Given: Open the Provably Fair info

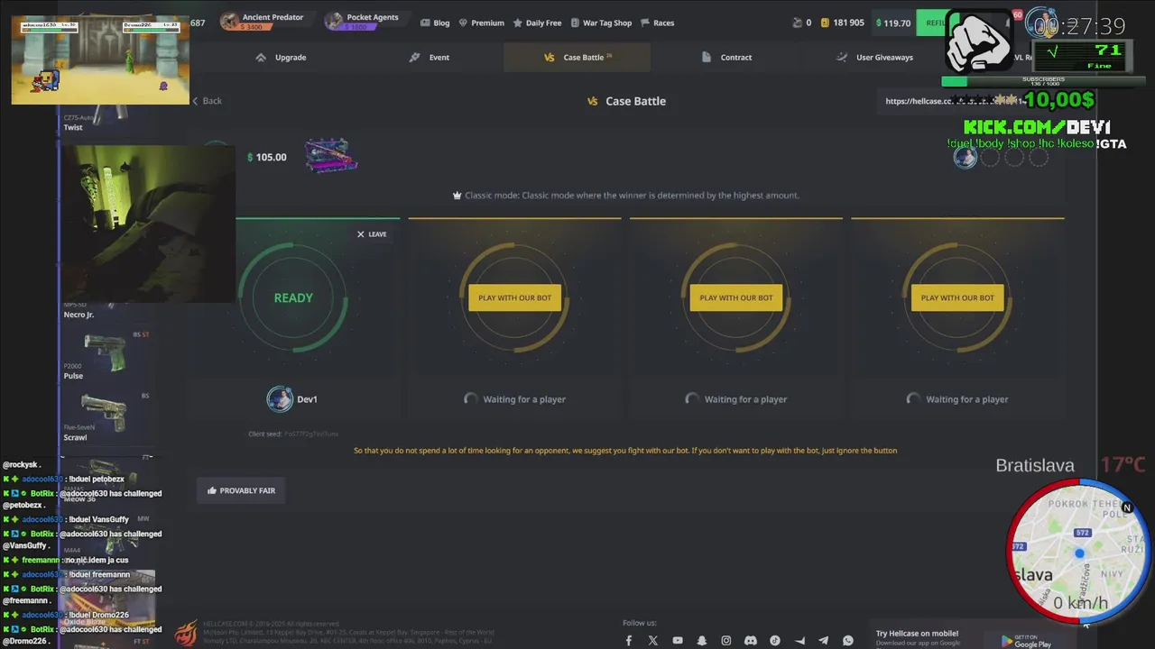Looking at the screenshot, I should pos(241,490).
